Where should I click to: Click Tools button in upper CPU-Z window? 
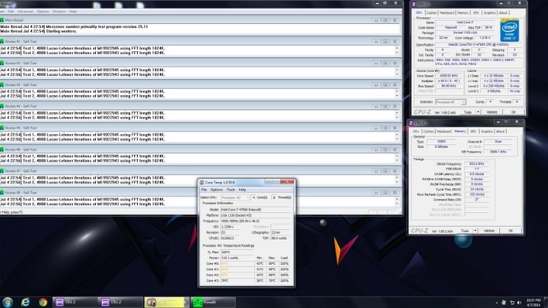point(468,112)
